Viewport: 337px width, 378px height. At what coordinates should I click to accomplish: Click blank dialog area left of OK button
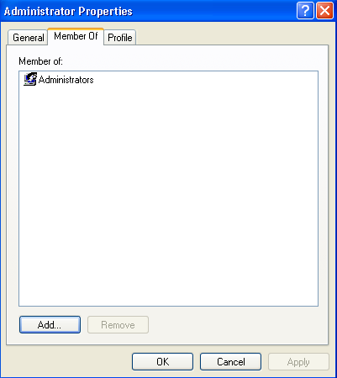(x=67, y=362)
